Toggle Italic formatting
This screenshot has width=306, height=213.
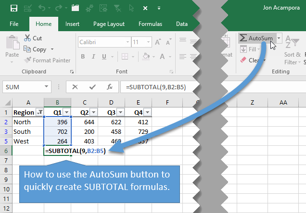94,57
